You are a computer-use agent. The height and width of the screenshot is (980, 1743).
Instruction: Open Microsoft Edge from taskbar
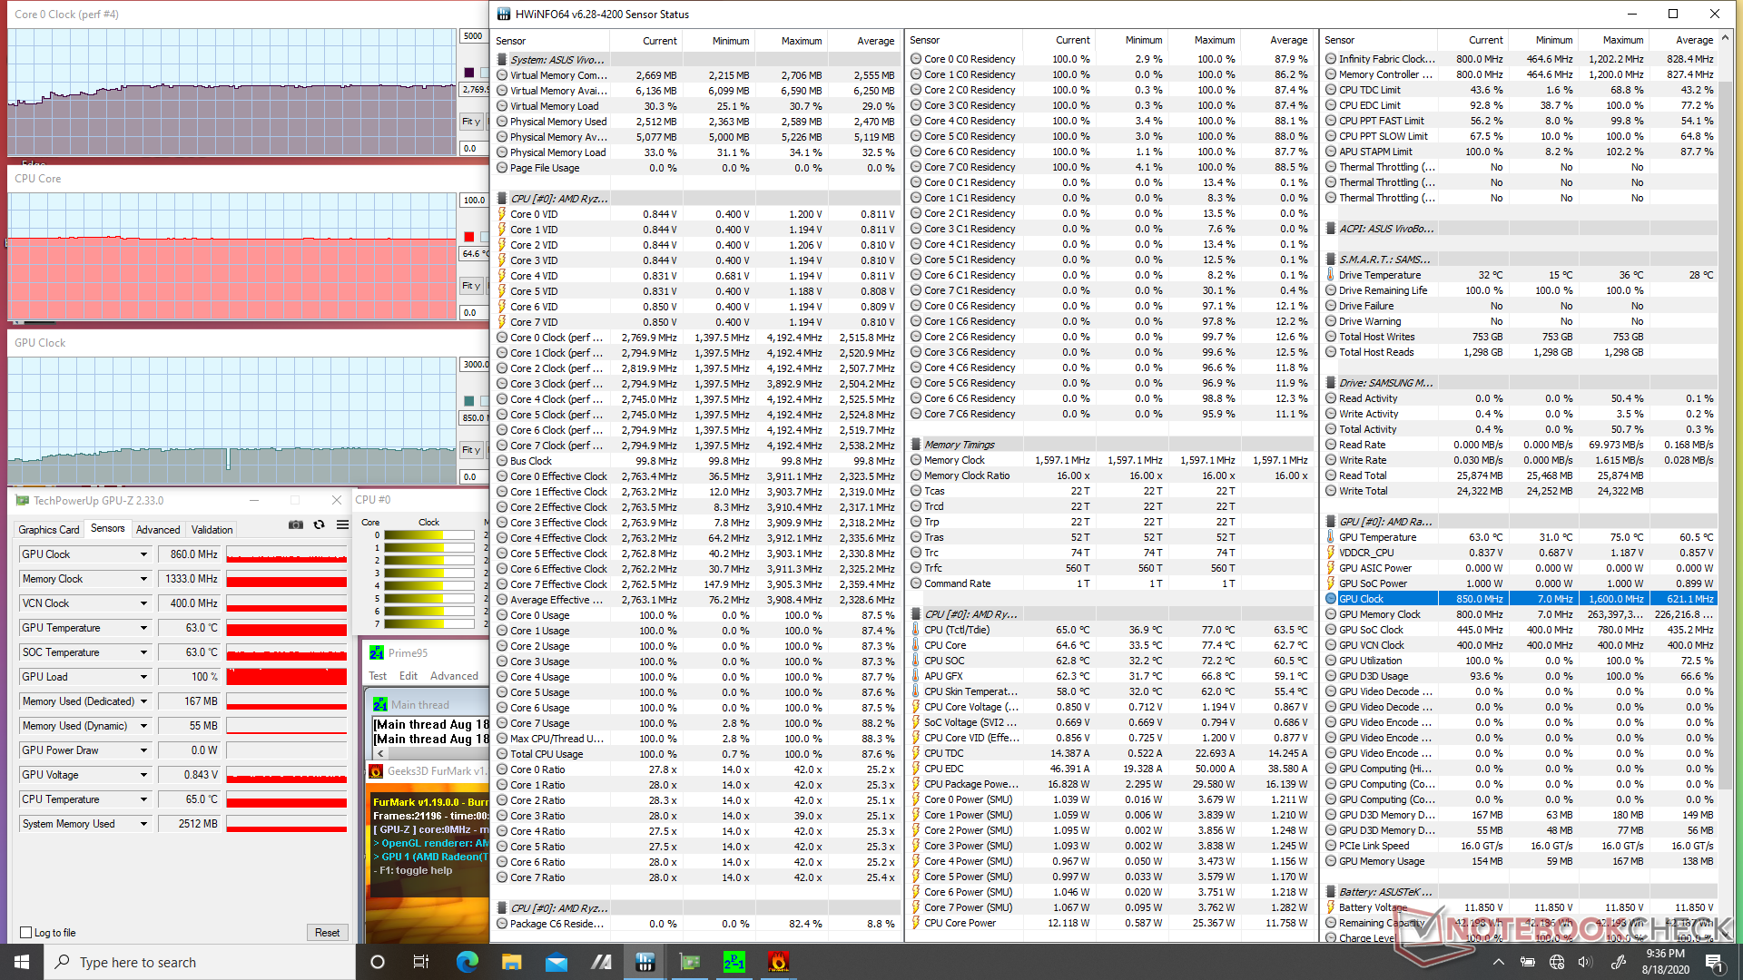(468, 962)
